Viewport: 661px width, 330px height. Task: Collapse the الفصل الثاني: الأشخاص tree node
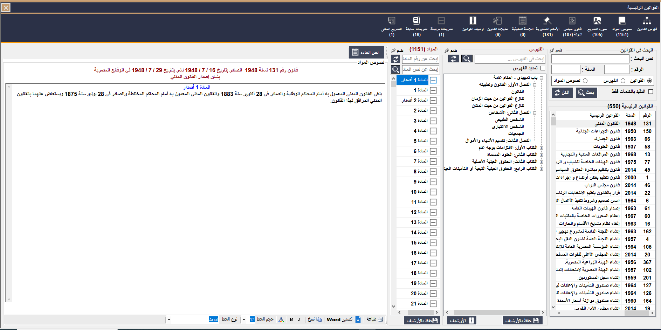535,113
